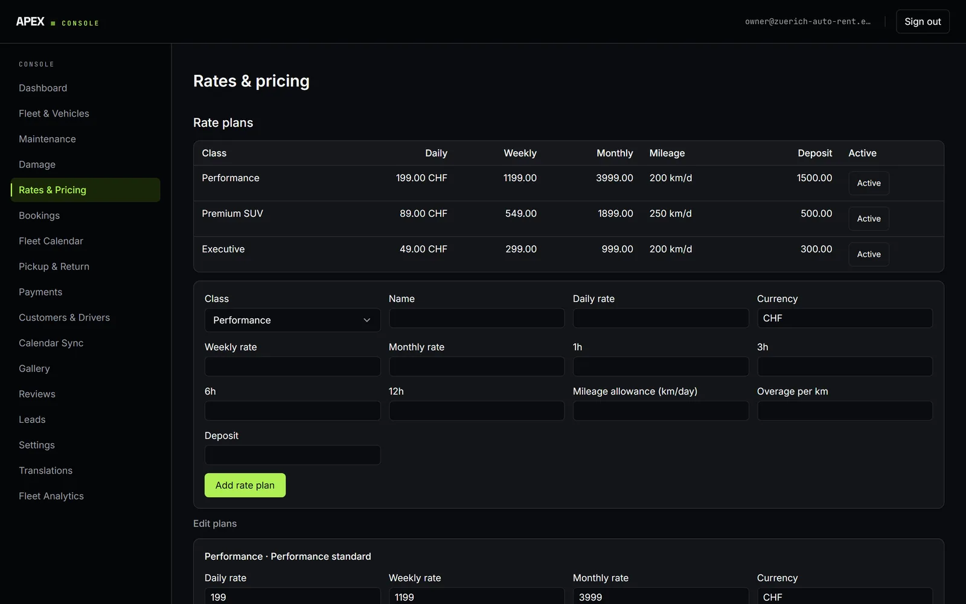The width and height of the screenshot is (966, 604).
Task: Open Dashboard in sidebar
Action: (85, 88)
